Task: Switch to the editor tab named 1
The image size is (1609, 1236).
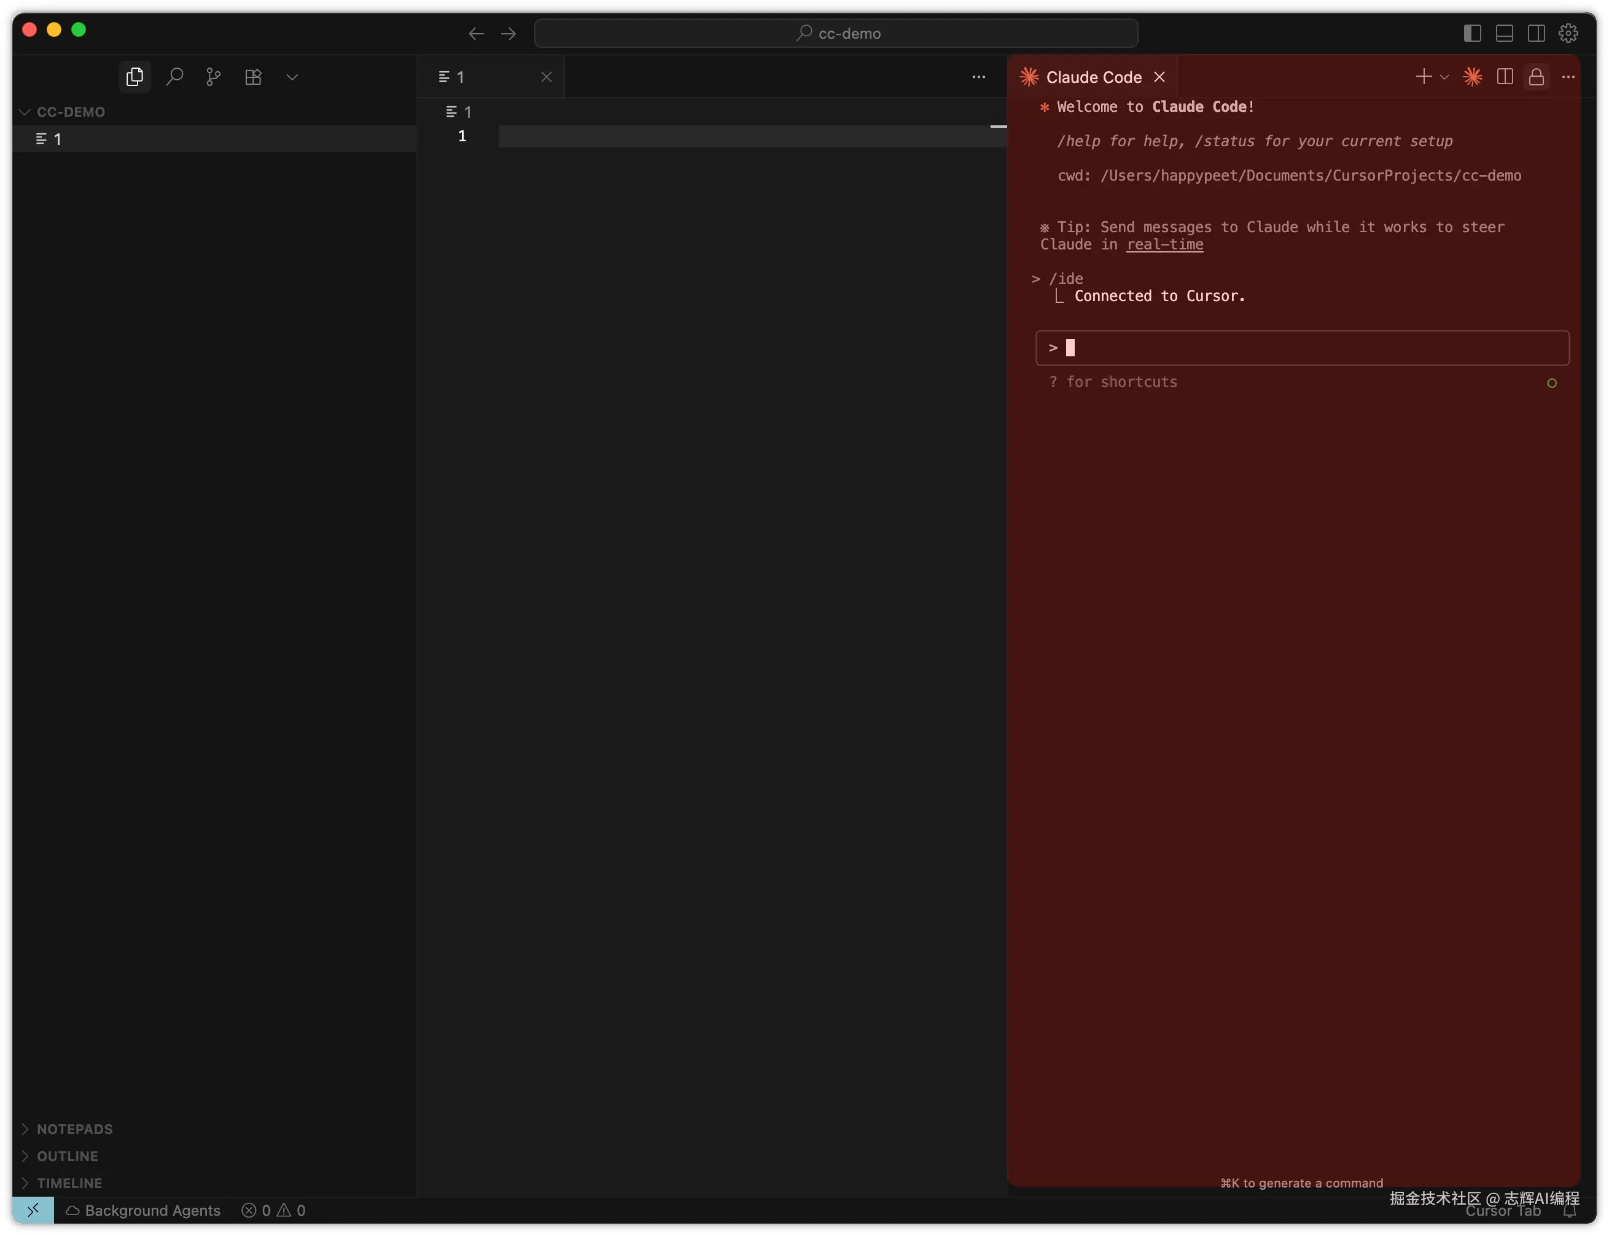Action: point(491,77)
